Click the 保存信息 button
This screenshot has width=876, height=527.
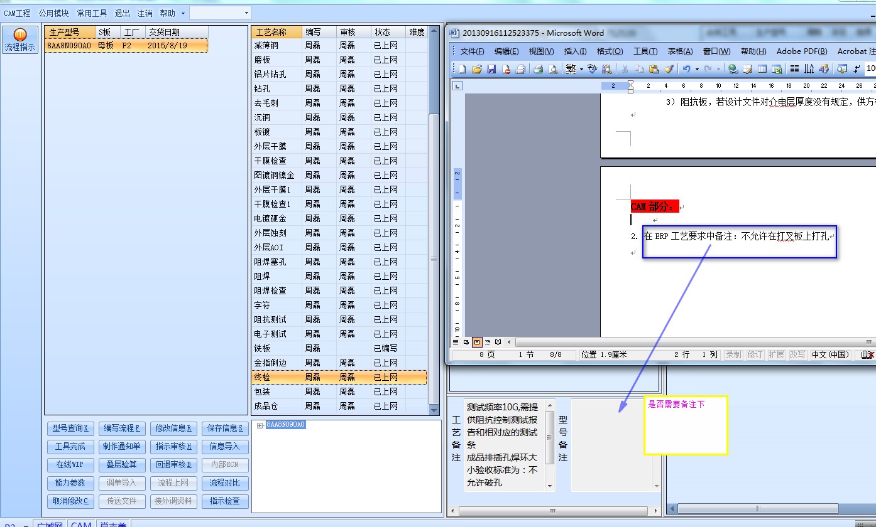coord(225,429)
